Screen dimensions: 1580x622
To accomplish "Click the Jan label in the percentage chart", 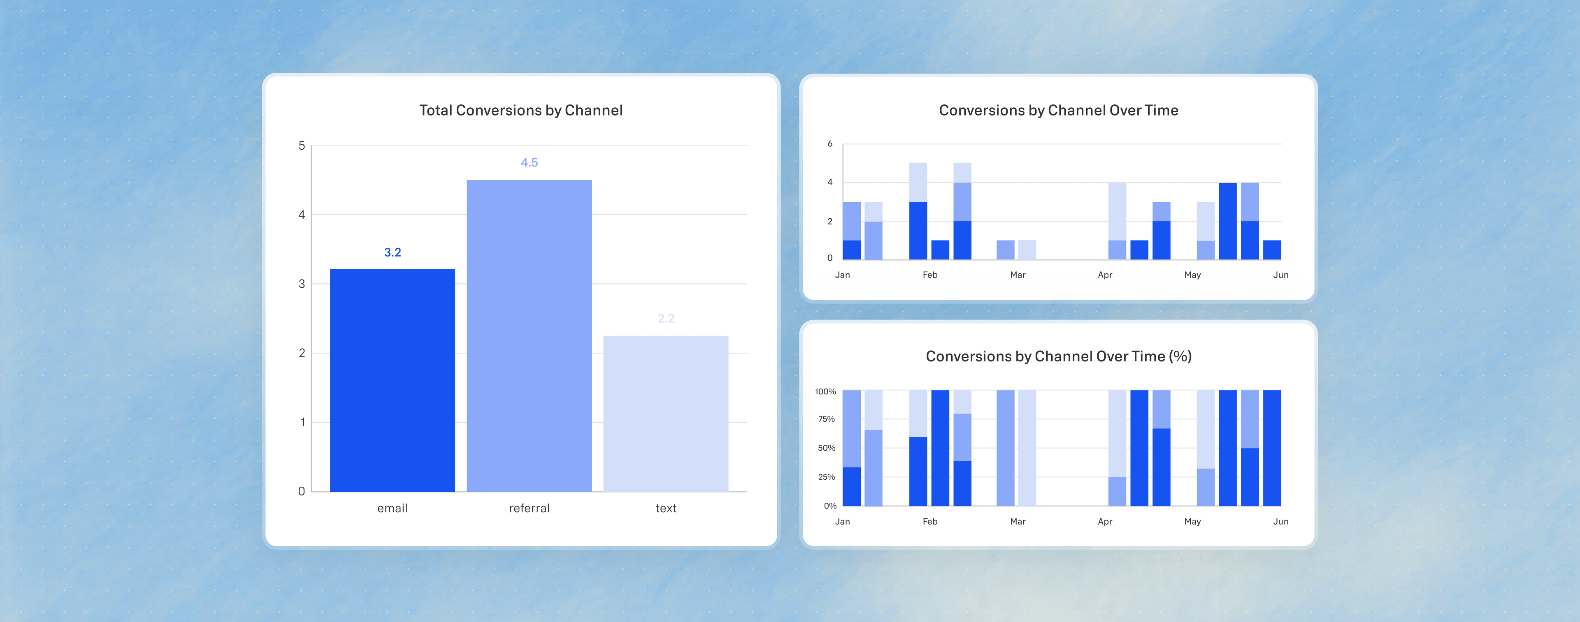I will 842,522.
